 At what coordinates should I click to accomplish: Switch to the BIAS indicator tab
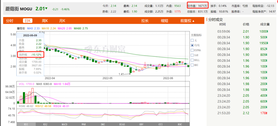click(122, 124)
